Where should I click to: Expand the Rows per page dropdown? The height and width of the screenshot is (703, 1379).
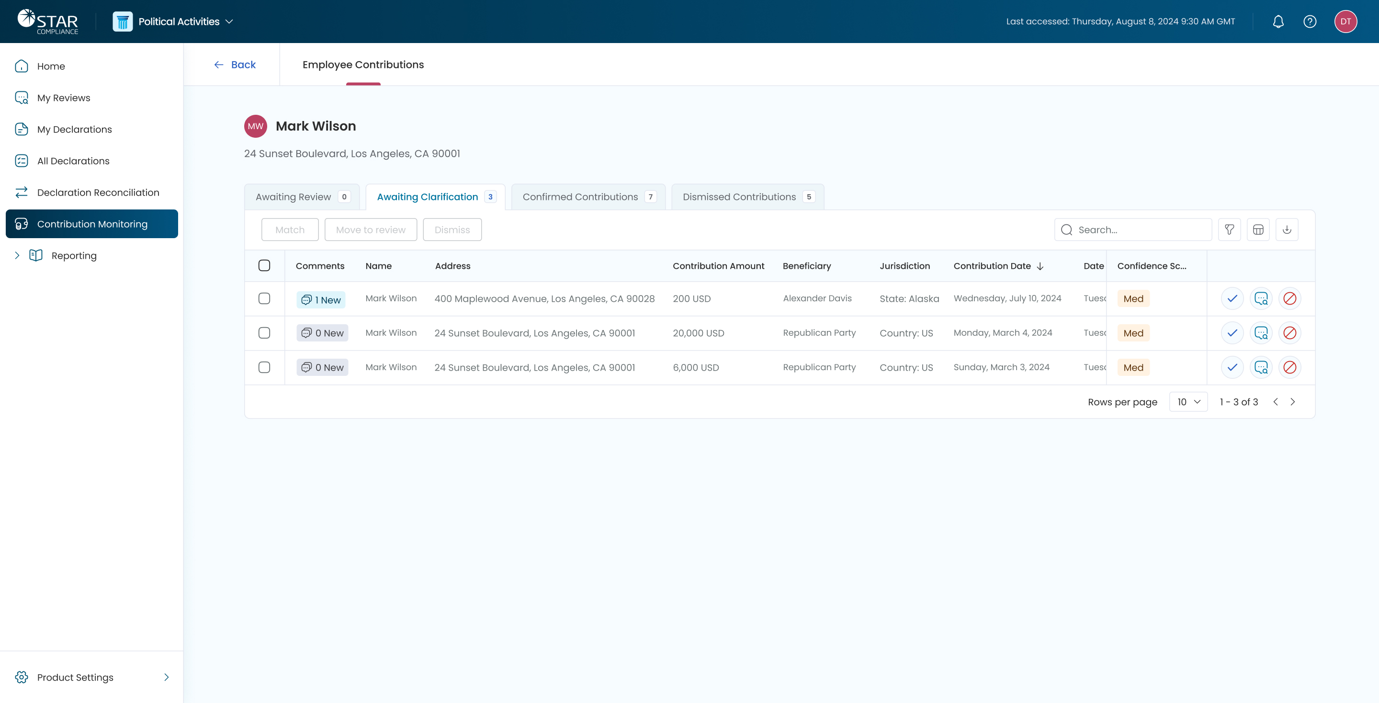click(x=1188, y=402)
